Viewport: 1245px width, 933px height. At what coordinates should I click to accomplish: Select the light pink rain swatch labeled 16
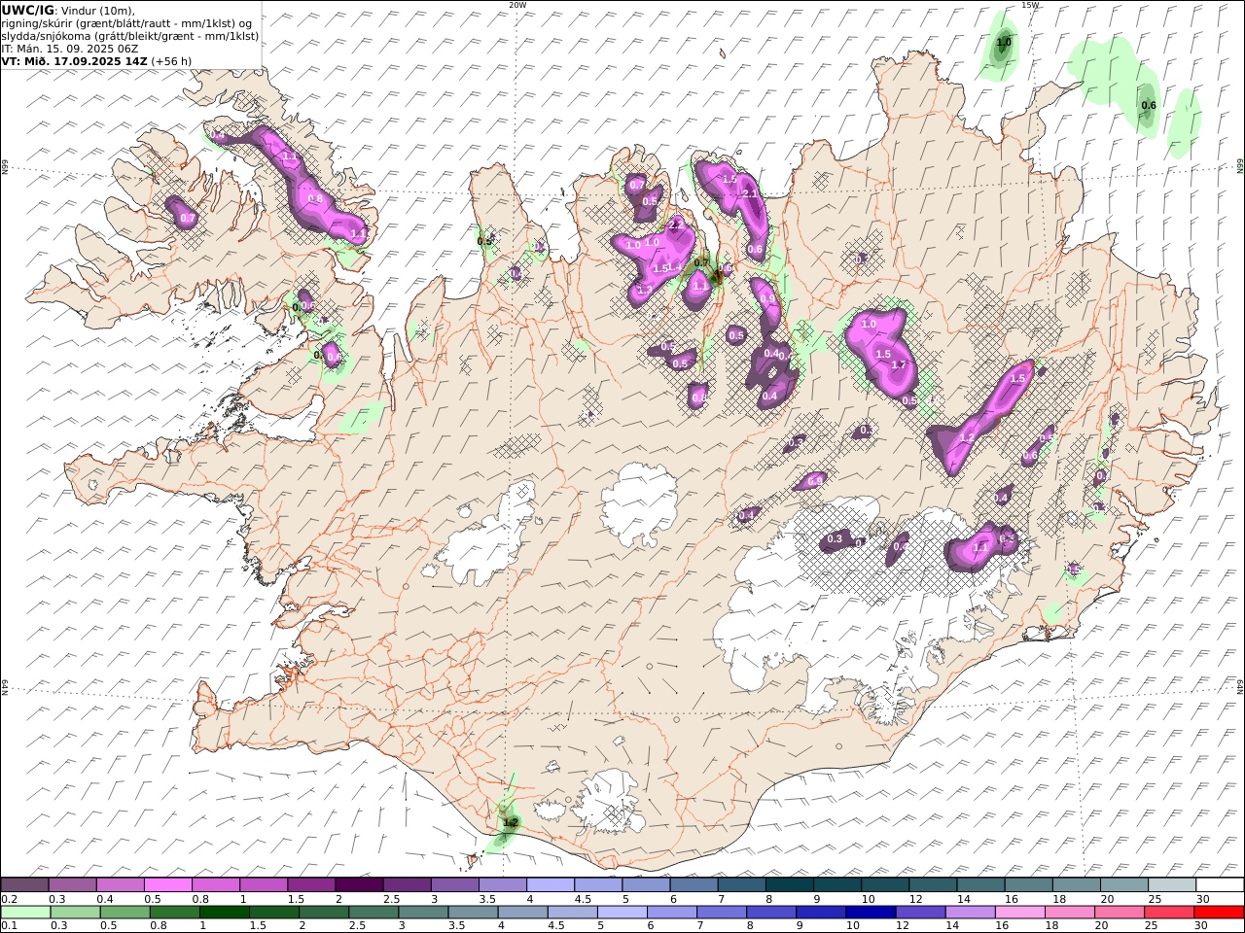pos(1019,912)
